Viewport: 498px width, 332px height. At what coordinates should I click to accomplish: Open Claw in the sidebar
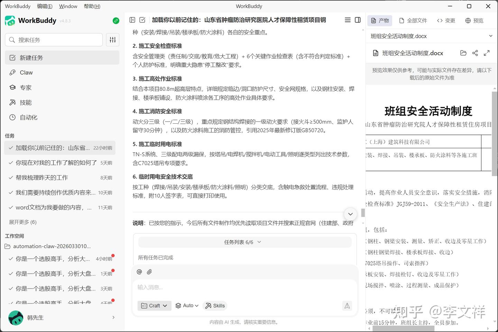tap(62, 73)
